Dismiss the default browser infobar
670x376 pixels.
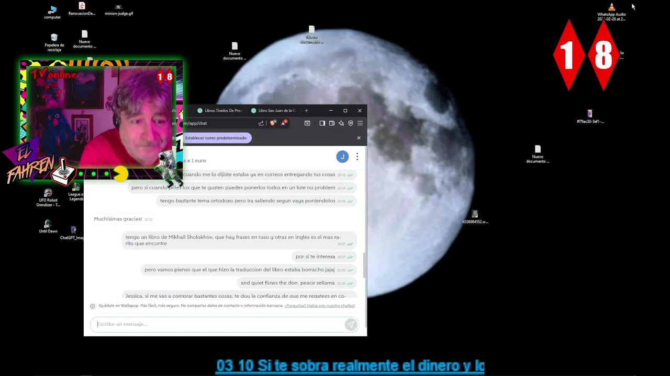359,138
